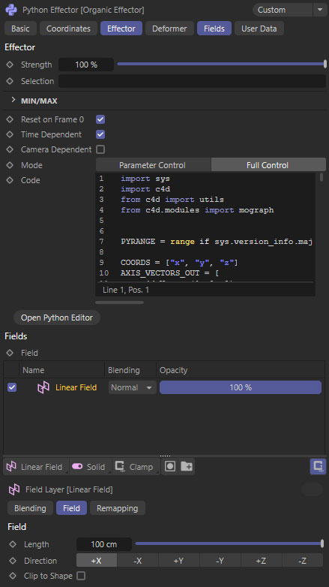Add a Clamp modifier layer
The height and width of the screenshot is (587, 329).
pyautogui.click(x=135, y=467)
